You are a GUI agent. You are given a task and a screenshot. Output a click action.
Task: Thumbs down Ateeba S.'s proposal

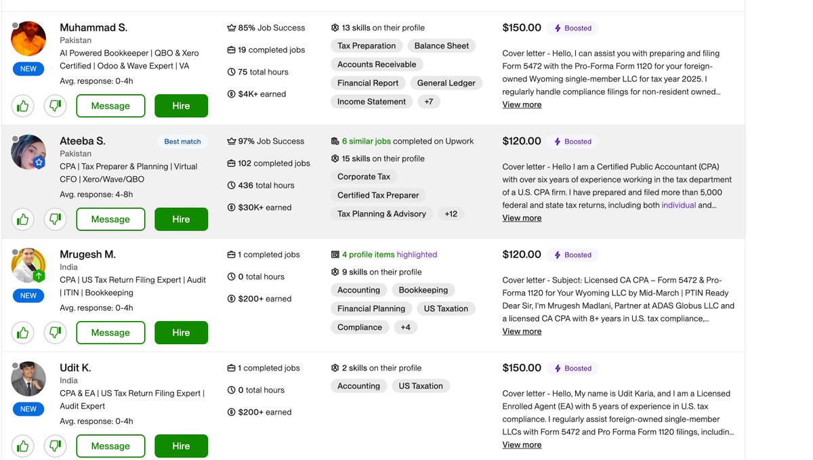pyautogui.click(x=56, y=219)
